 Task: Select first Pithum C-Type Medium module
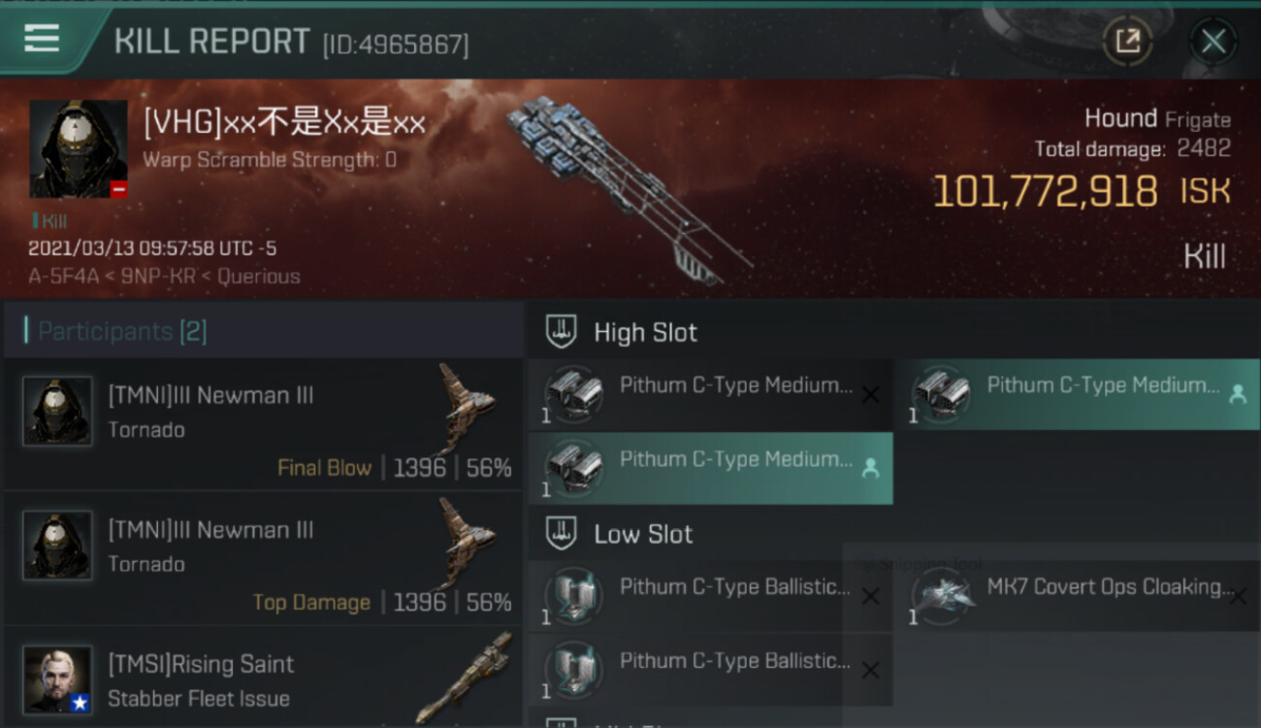[x=710, y=394]
